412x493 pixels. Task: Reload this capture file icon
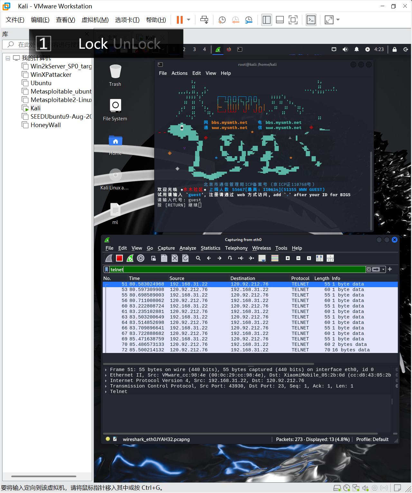tap(185, 258)
